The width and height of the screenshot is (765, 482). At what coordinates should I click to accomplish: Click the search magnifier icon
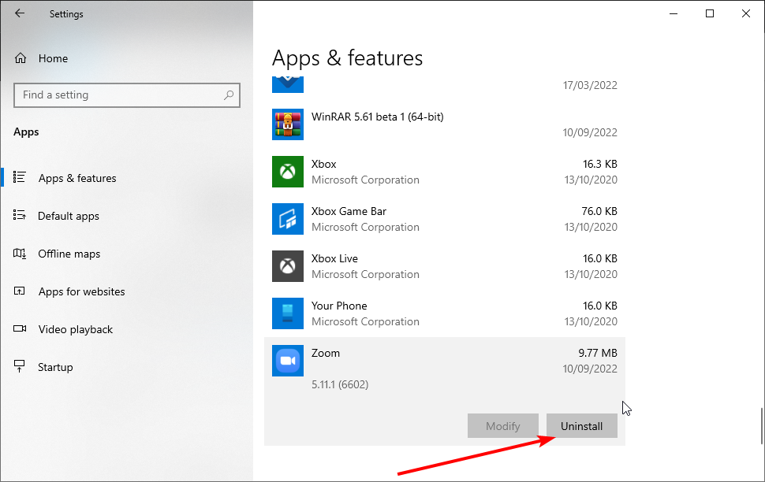[229, 95]
